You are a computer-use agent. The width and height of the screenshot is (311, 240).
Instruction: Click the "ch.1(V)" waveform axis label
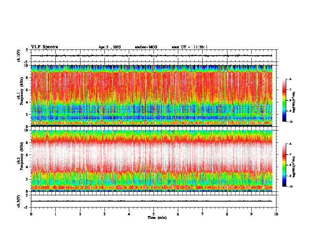click(x=19, y=56)
